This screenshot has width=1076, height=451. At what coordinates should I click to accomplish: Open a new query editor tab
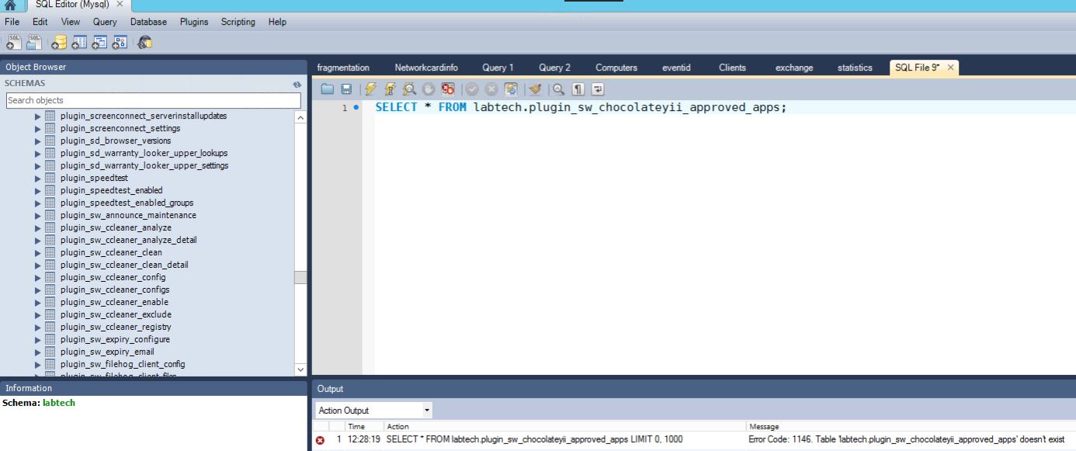pos(13,43)
